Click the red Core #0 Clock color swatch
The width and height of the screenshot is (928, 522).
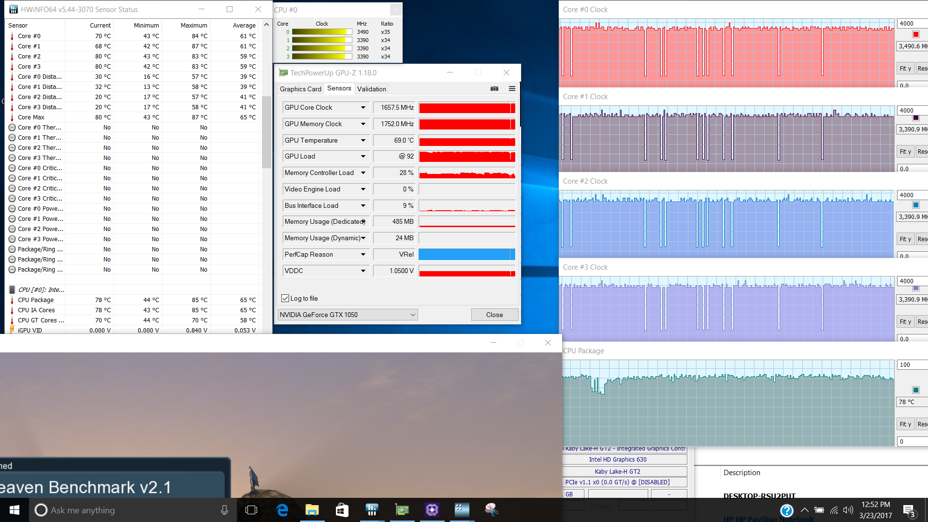point(915,34)
